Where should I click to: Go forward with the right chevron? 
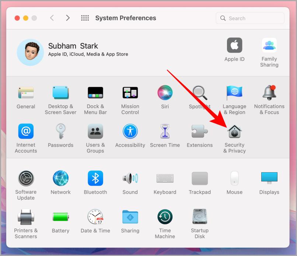68,18
